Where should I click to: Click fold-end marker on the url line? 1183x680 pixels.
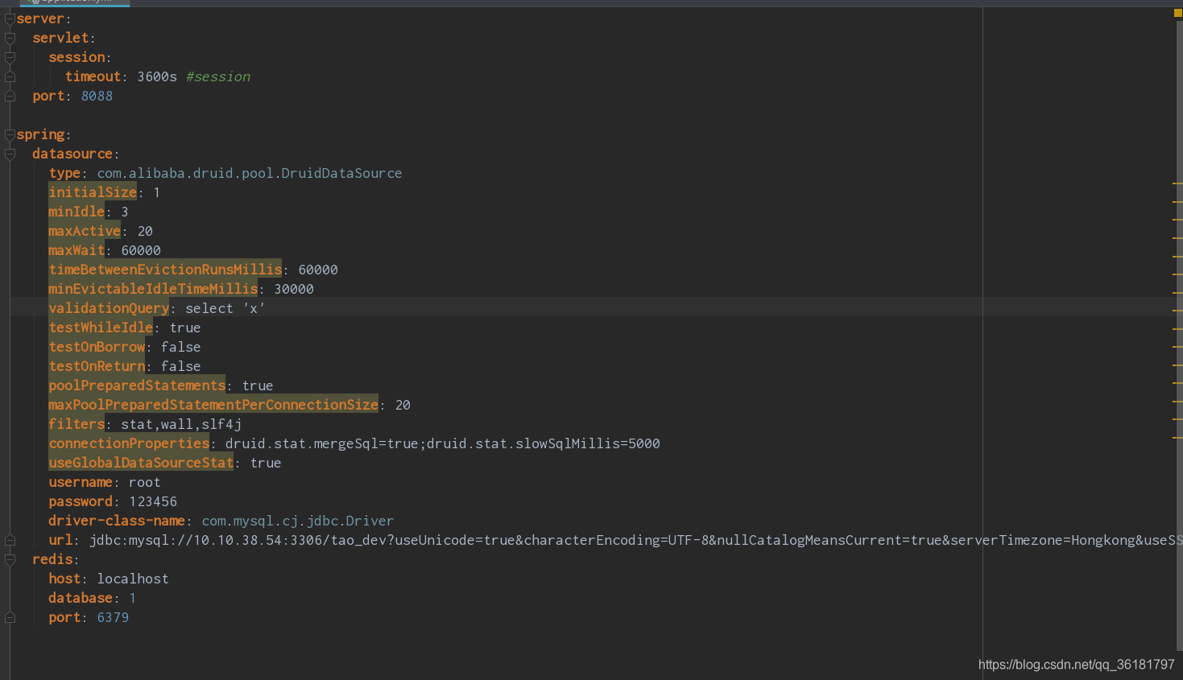(x=10, y=540)
